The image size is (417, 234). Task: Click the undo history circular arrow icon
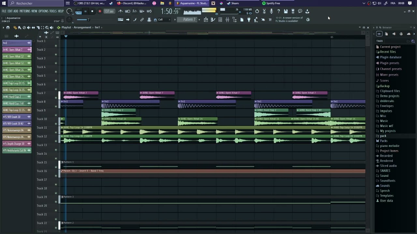click(257, 11)
